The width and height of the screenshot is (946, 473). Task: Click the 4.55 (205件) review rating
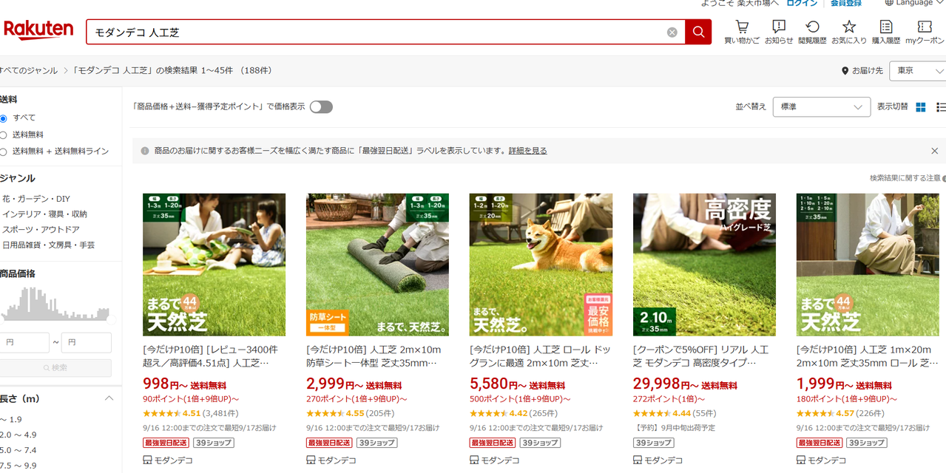tap(350, 414)
